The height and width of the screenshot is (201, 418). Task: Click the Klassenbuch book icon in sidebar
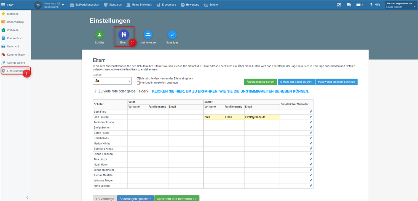(x=3, y=38)
